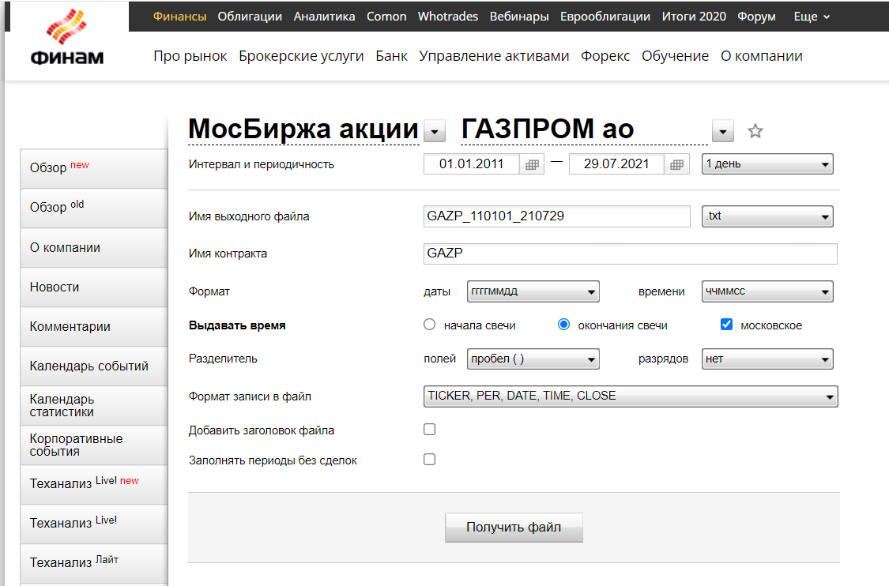
Task: Toggle the "московское" time checkbox
Action: coord(726,324)
